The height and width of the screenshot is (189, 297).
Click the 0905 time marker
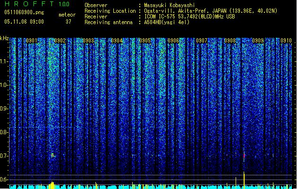pos(145,41)
